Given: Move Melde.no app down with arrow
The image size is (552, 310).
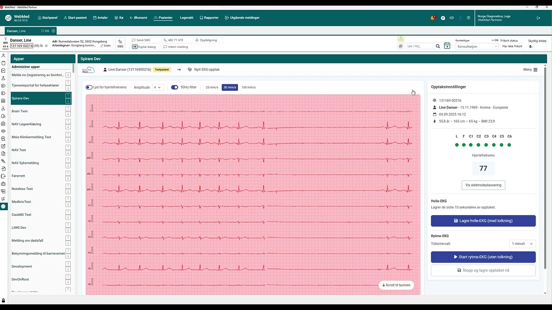Looking at the screenshot, I should 68,75.
